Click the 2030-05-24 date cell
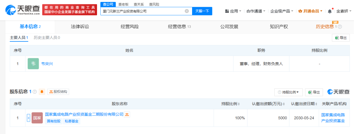Image resolution: width=354 pixels, height=134 pixels. (304, 118)
